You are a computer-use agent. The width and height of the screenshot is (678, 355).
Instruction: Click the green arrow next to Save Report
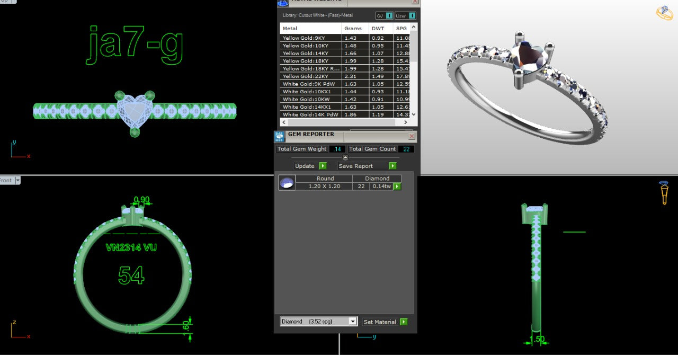click(392, 166)
